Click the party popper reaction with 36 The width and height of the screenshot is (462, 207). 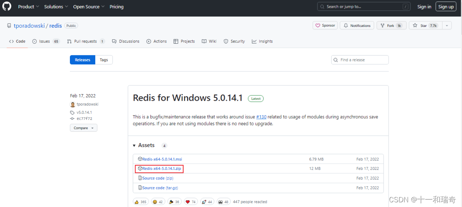click(x=175, y=202)
